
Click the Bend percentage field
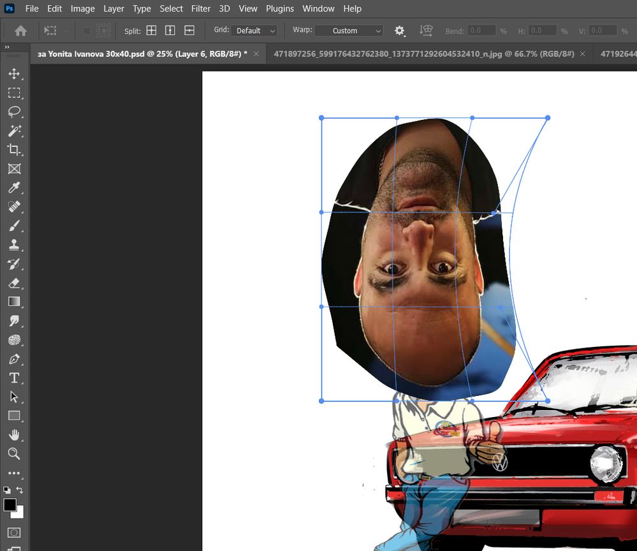pyautogui.click(x=481, y=31)
